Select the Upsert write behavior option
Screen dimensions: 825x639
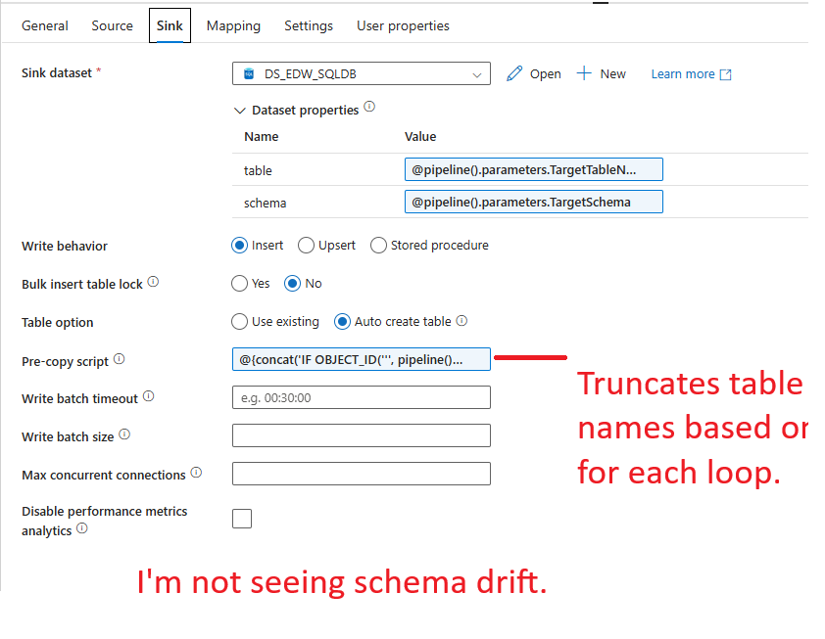coord(305,245)
